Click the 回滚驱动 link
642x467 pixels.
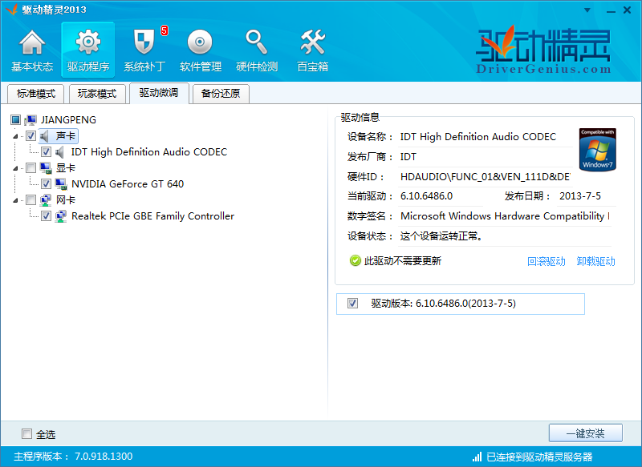(x=547, y=261)
